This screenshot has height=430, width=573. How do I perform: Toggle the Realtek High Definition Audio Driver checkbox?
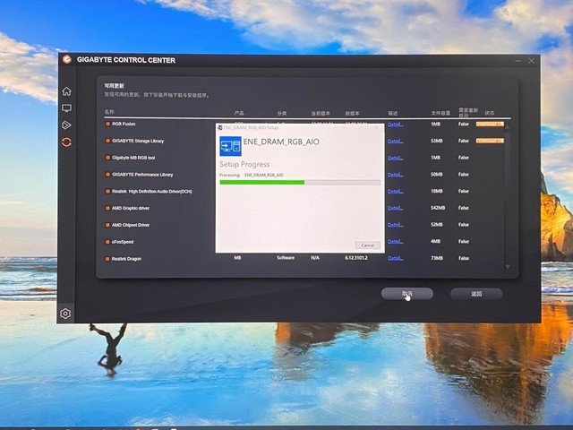coord(107,191)
